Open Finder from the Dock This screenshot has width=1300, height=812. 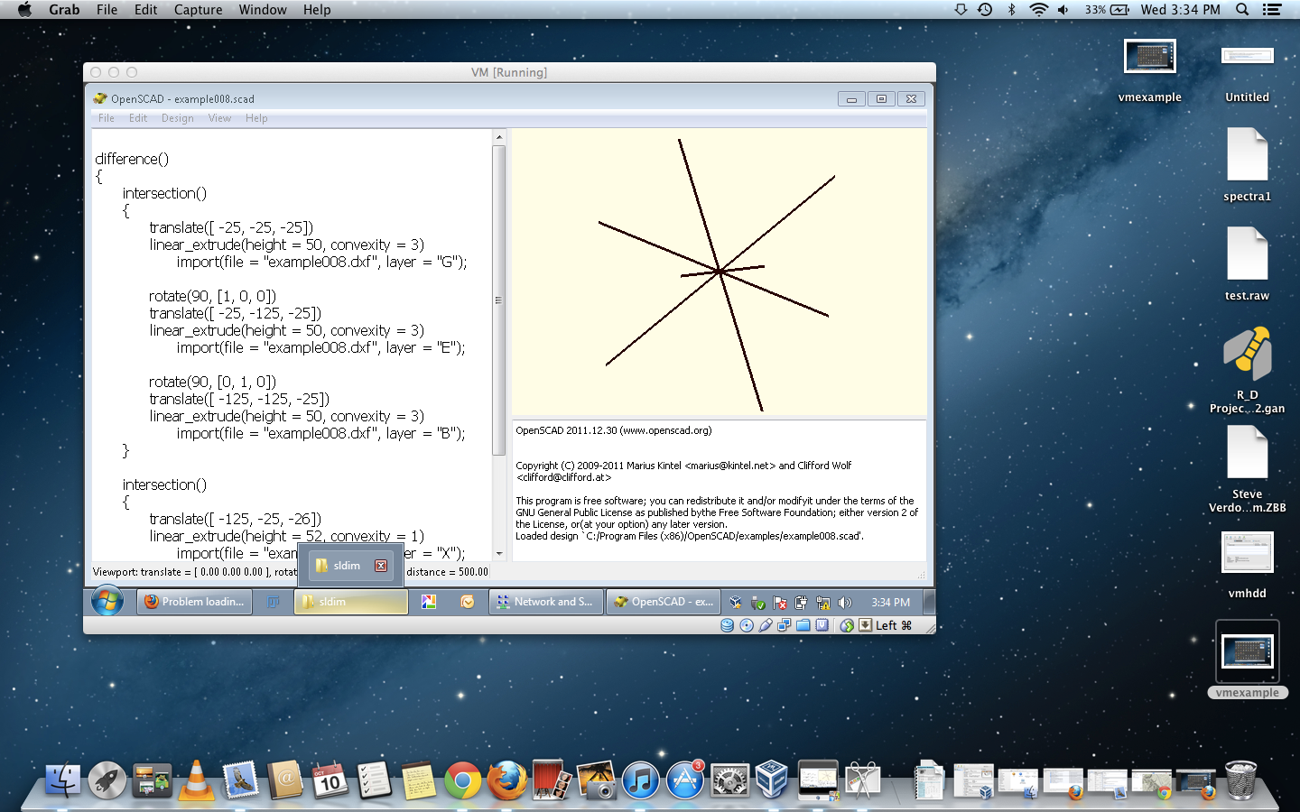coord(63,780)
